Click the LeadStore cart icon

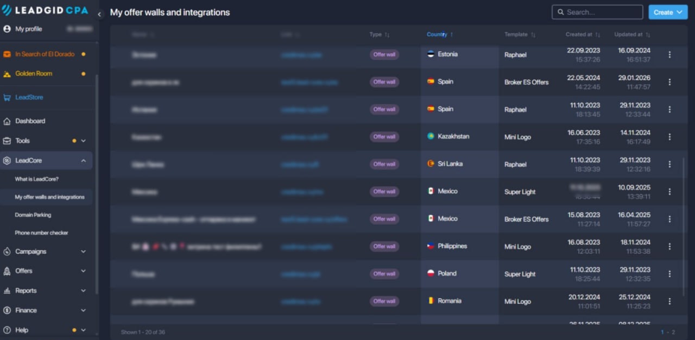7,98
